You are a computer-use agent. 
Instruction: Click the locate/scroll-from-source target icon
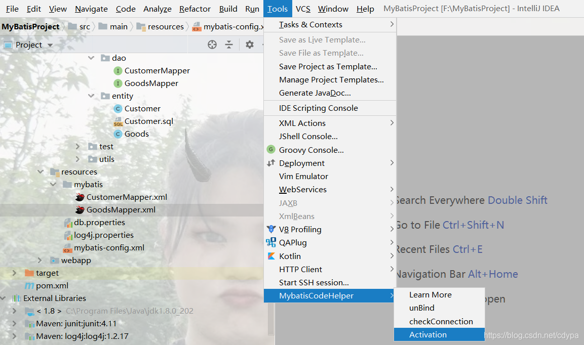click(212, 45)
